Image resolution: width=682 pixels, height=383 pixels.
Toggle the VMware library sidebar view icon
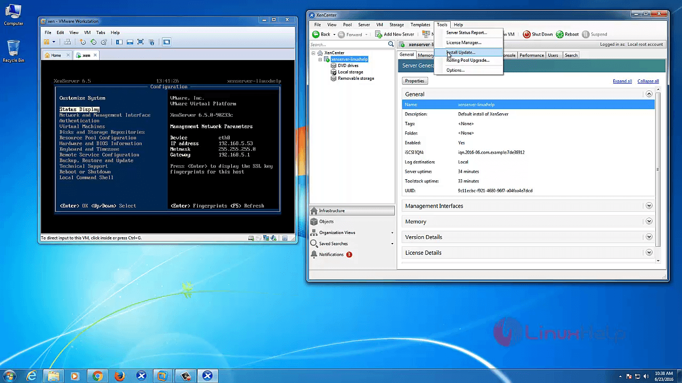pyautogui.click(x=119, y=42)
